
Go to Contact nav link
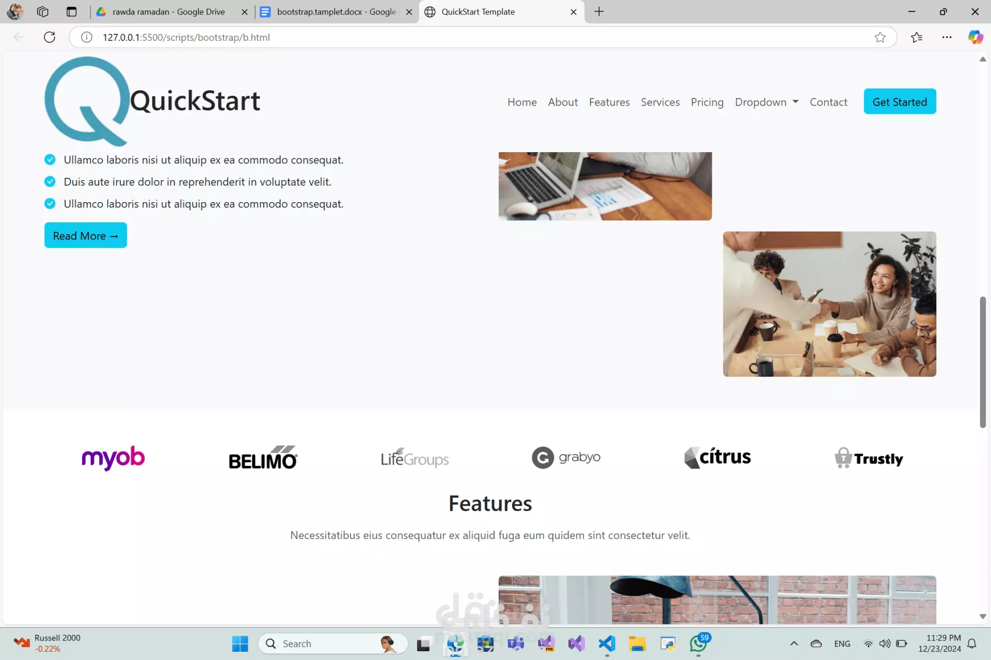click(x=828, y=102)
